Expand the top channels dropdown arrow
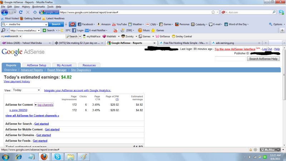This screenshot has height=161, width=286. [36, 105]
